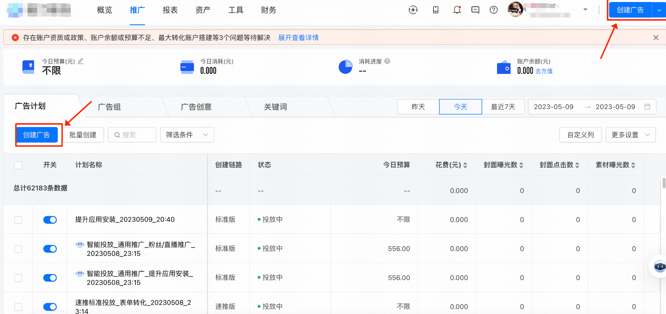
Task: Open plan 提升应用安装_20230509_20:40
Action: point(125,219)
